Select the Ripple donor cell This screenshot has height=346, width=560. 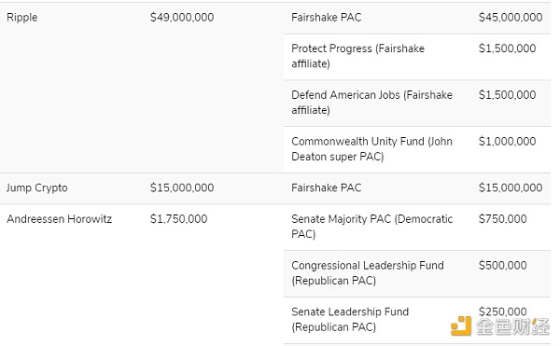tap(22, 17)
